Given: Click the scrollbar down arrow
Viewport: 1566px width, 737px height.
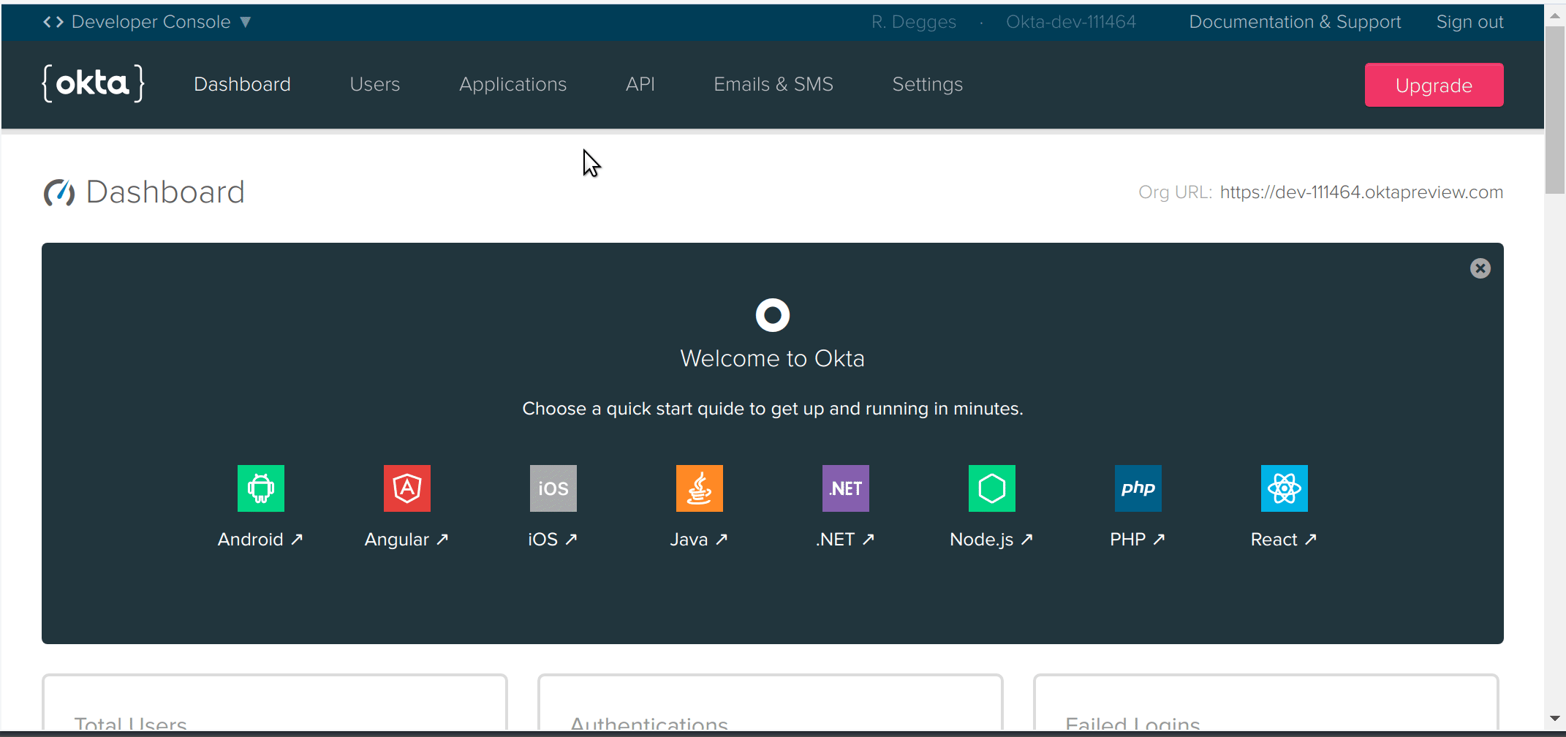Looking at the screenshot, I should [x=1555, y=718].
